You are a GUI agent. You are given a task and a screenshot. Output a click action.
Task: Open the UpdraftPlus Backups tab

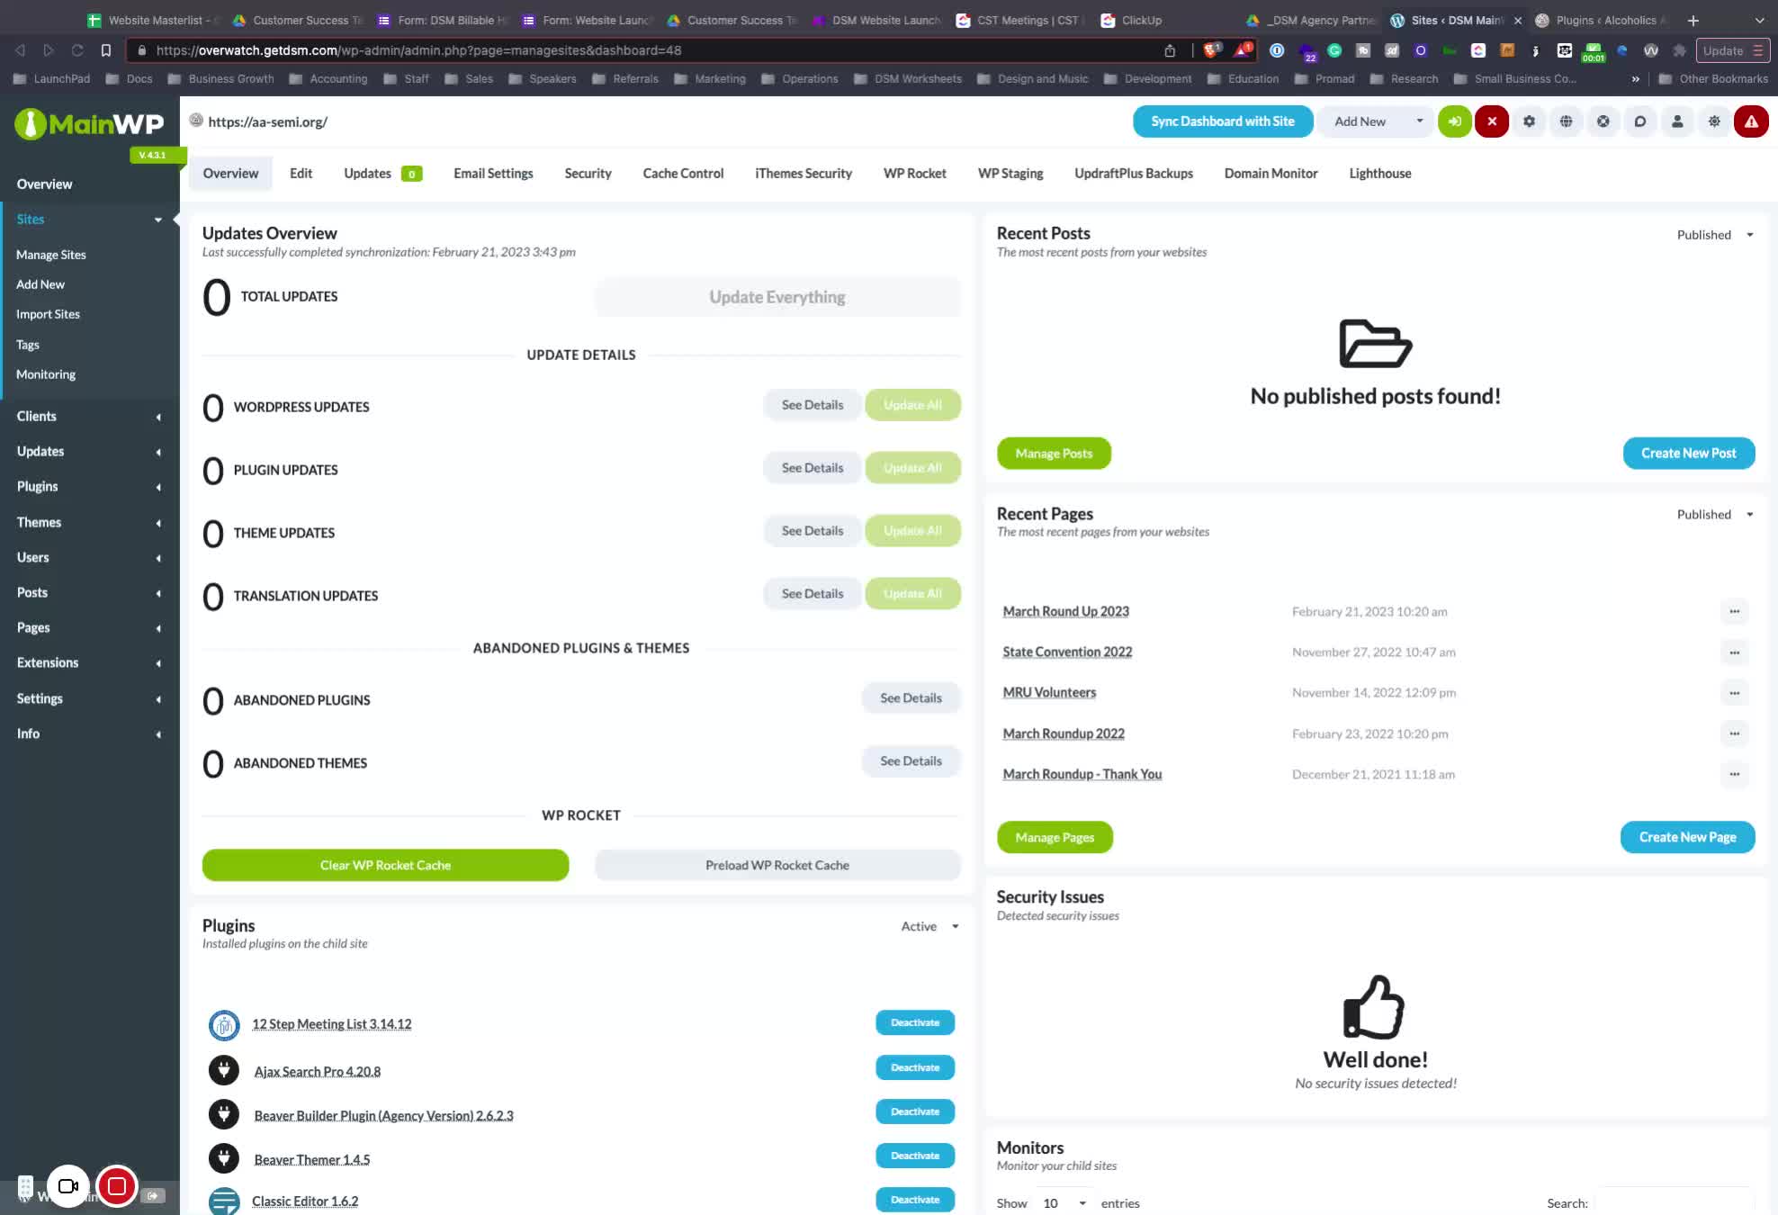point(1133,174)
